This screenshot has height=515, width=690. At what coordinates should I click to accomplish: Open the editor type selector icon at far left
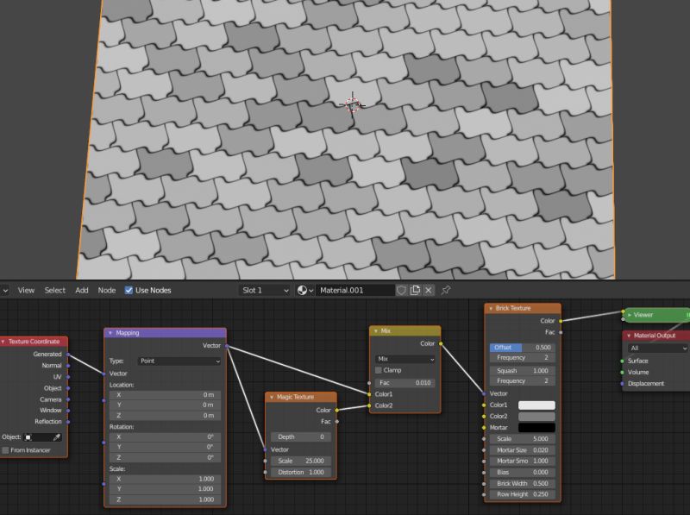pyautogui.click(x=5, y=291)
